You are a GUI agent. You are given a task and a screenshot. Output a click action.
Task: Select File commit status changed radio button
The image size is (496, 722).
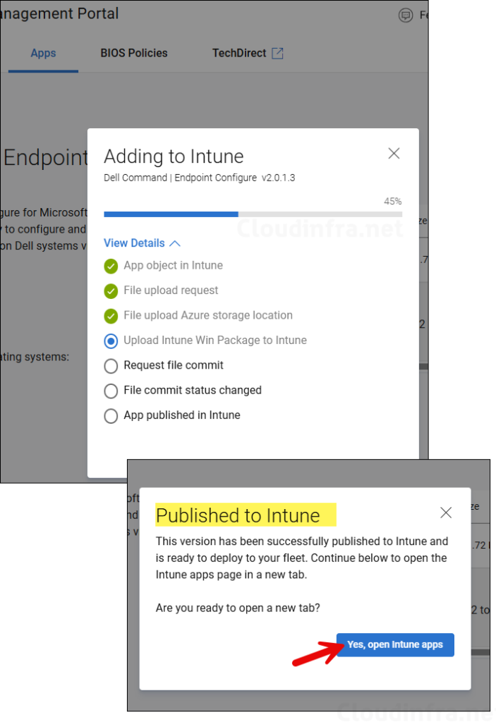pos(111,391)
